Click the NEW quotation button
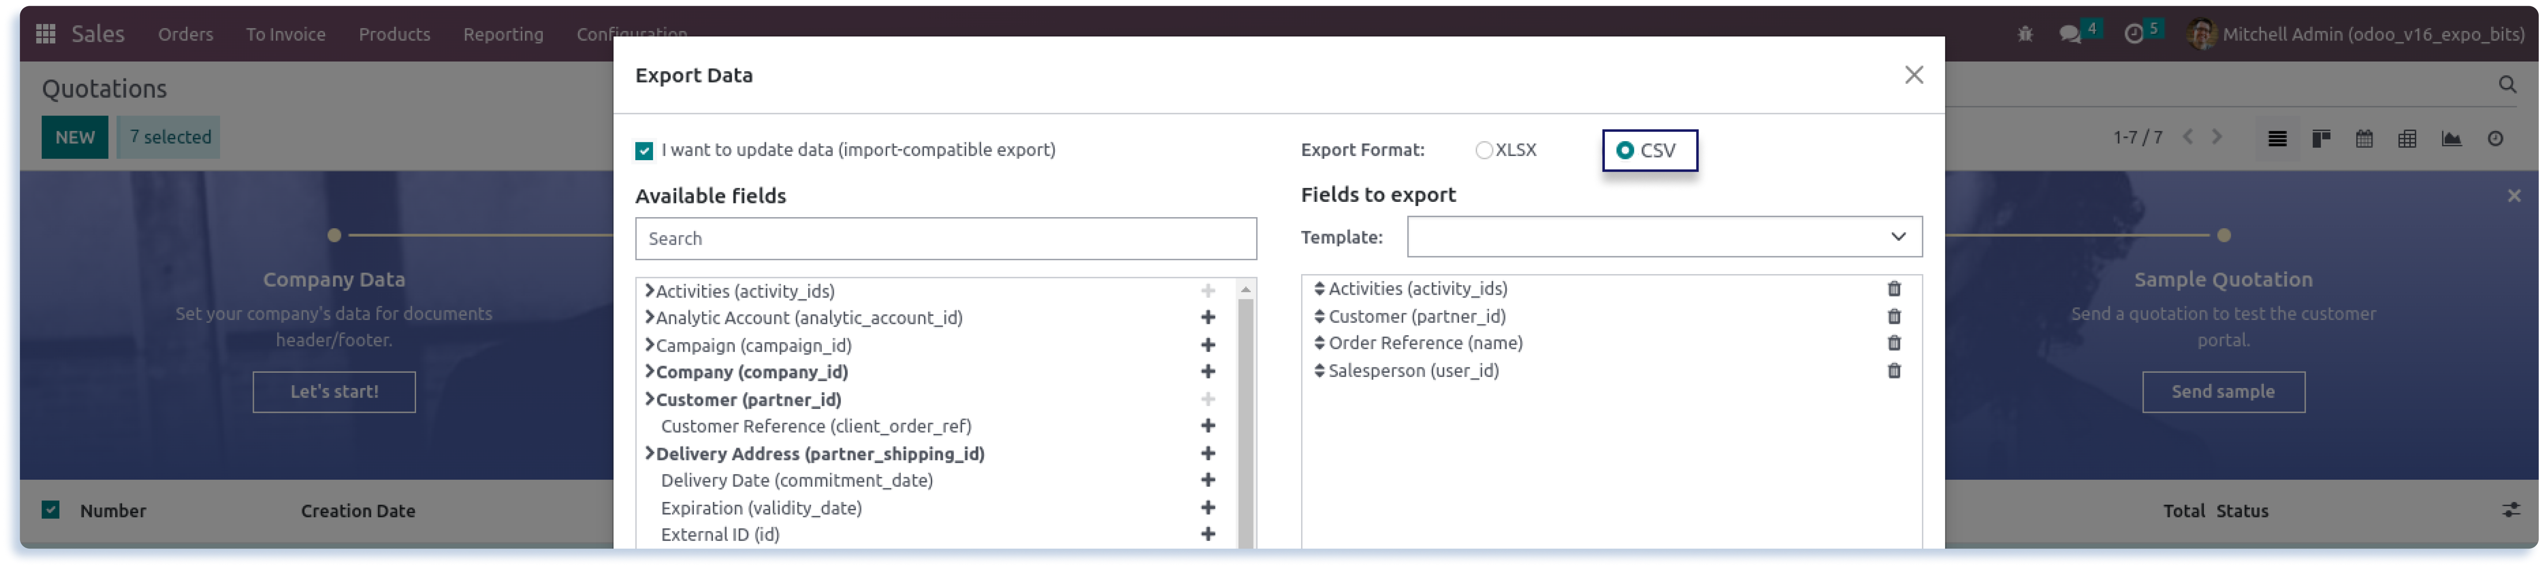 coord(75,137)
